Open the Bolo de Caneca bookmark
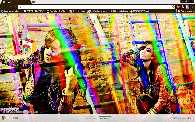This screenshot has height=122, width=195. (x=77, y=11)
